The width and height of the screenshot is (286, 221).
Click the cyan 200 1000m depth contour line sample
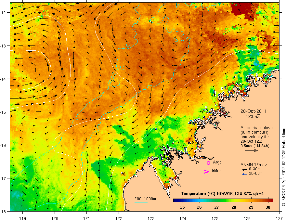point(141,202)
